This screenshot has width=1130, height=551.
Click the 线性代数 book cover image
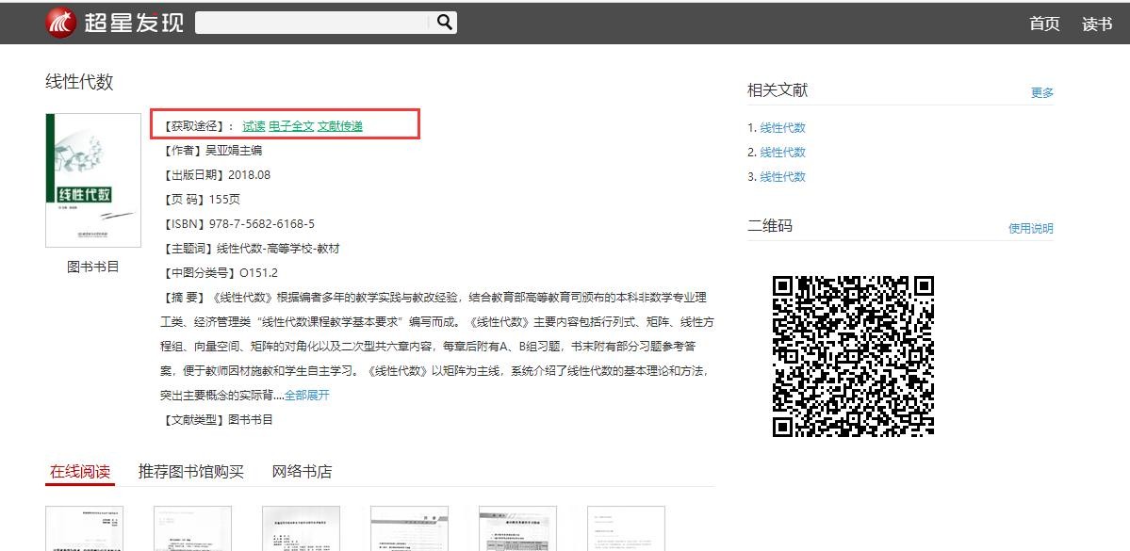[x=93, y=181]
